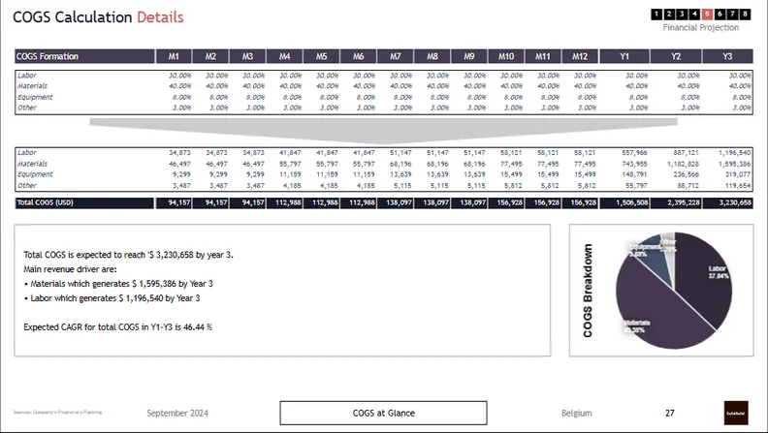Click the Labor Y2 value 887,121

tap(686, 153)
